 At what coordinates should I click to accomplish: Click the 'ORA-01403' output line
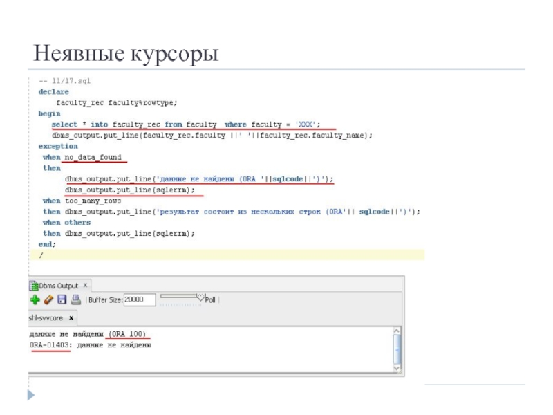91,345
